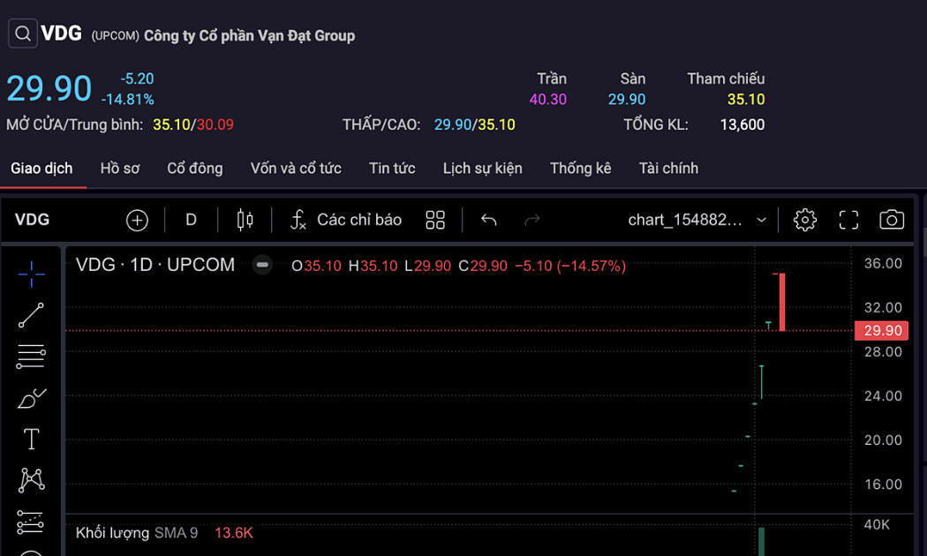This screenshot has height=556, width=927.
Task: Open the Tài chính tab
Action: [668, 168]
